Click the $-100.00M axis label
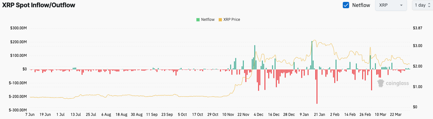The height and width of the screenshot is (119, 433). pos(18,83)
